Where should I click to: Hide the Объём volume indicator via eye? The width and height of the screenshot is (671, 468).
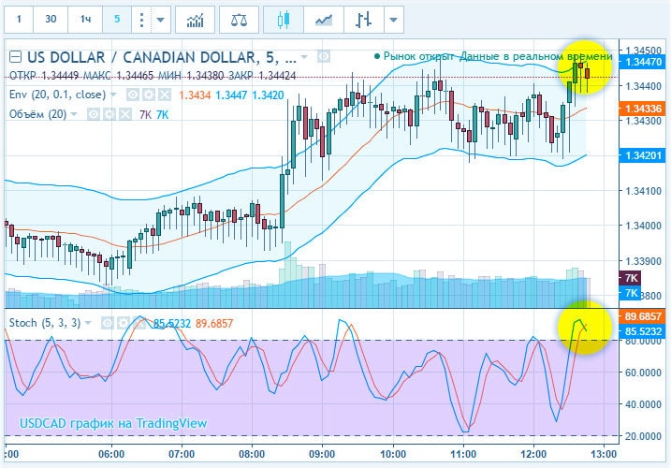[94, 113]
